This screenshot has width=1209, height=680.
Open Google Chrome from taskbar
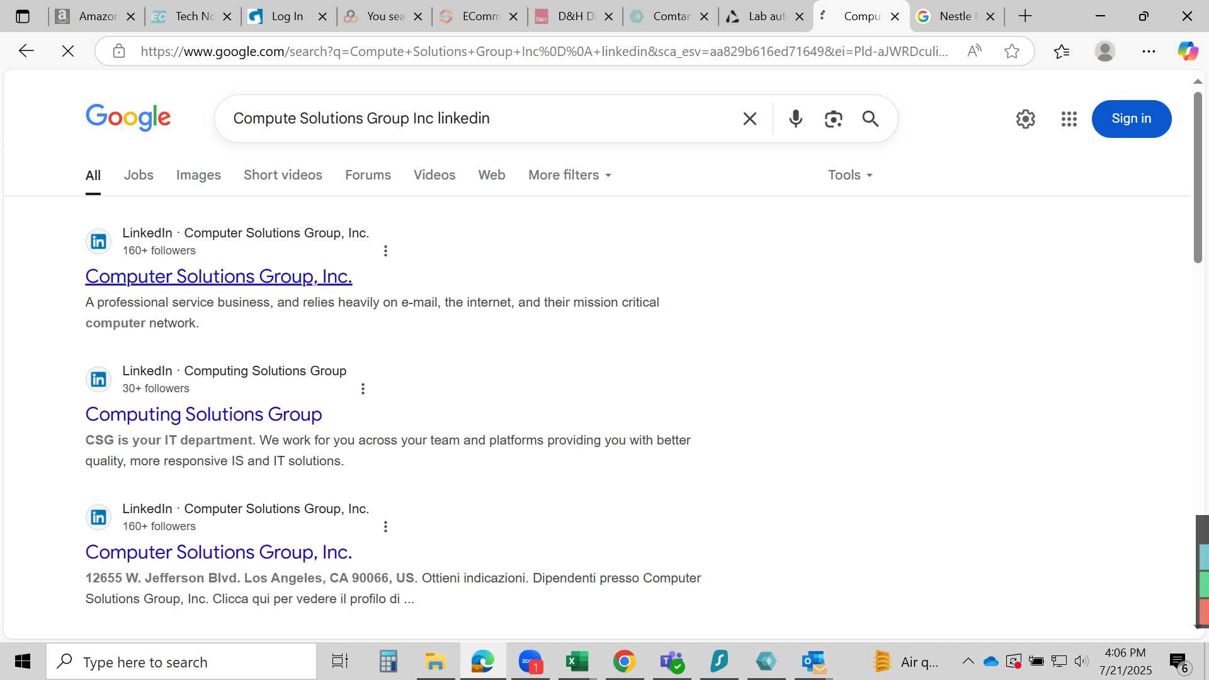pyautogui.click(x=624, y=662)
